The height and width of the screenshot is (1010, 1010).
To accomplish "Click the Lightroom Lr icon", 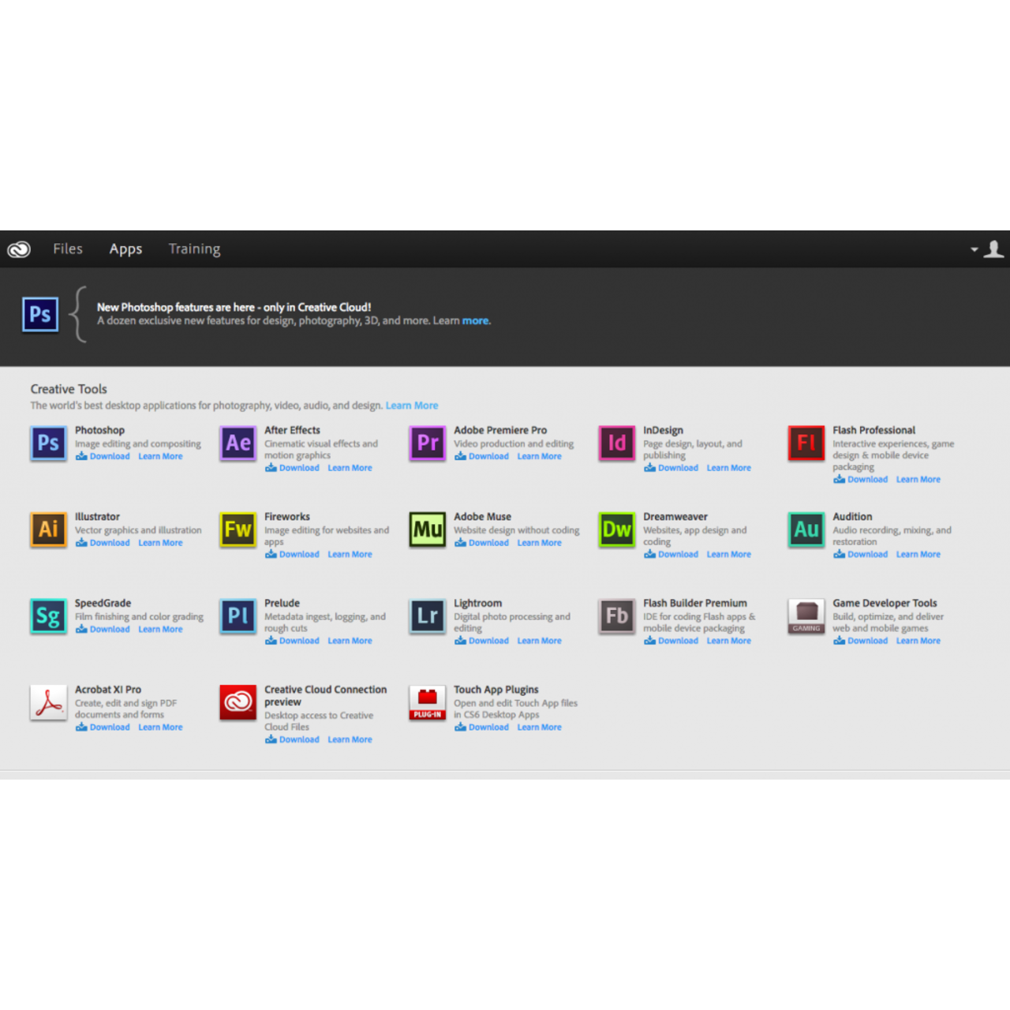I will pos(427,615).
